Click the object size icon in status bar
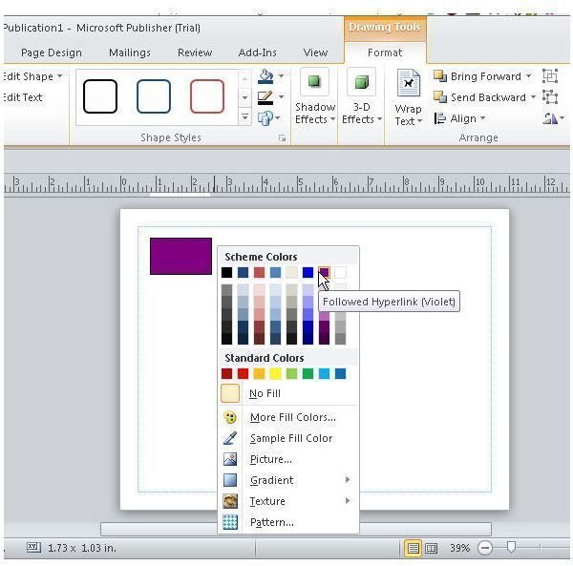 click(33, 547)
